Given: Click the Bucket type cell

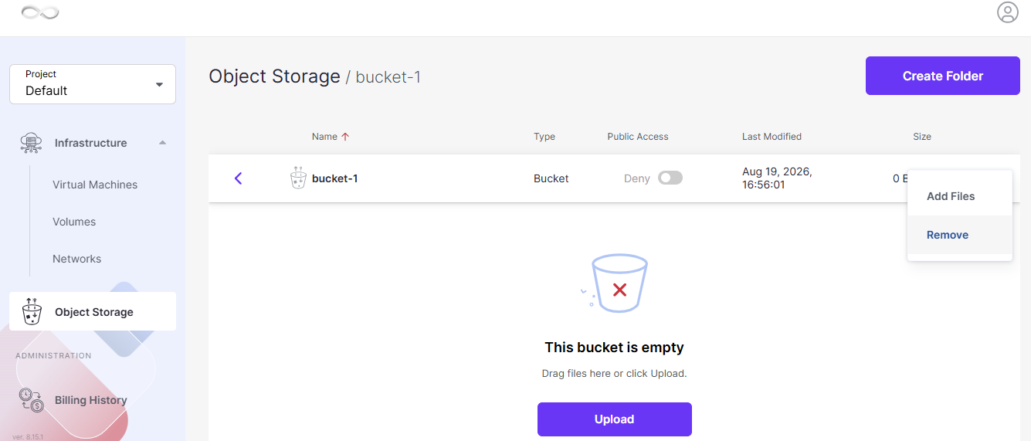Looking at the screenshot, I should (x=551, y=178).
